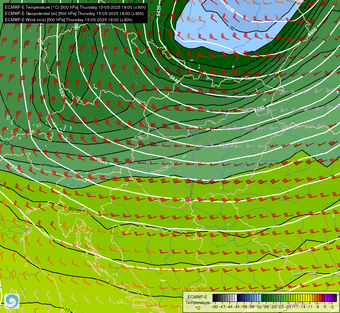Click the 5520 geopotential contour label
The width and height of the screenshot is (340, 313).
62,94
